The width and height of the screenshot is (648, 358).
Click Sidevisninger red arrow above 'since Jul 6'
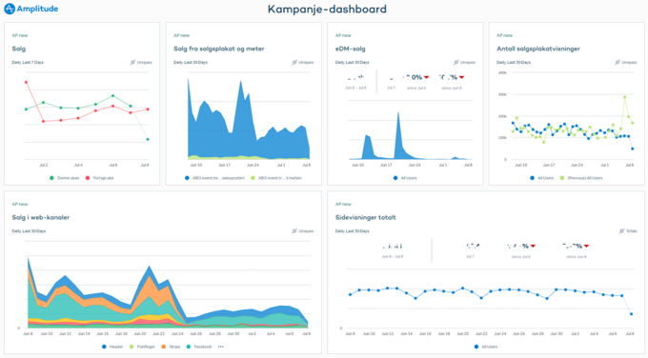point(533,246)
